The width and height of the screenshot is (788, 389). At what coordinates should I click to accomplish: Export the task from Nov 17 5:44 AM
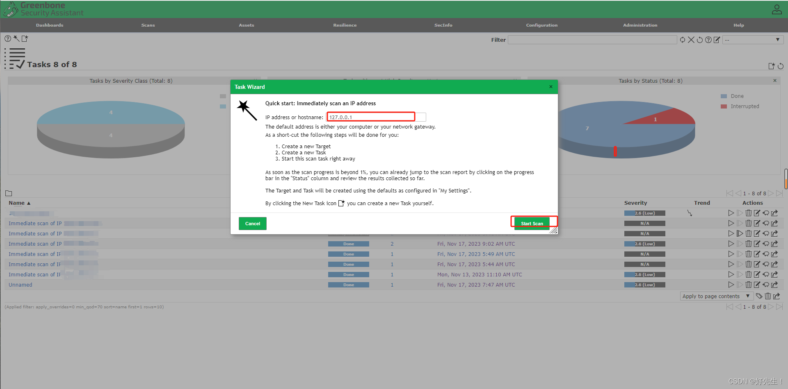click(774, 264)
